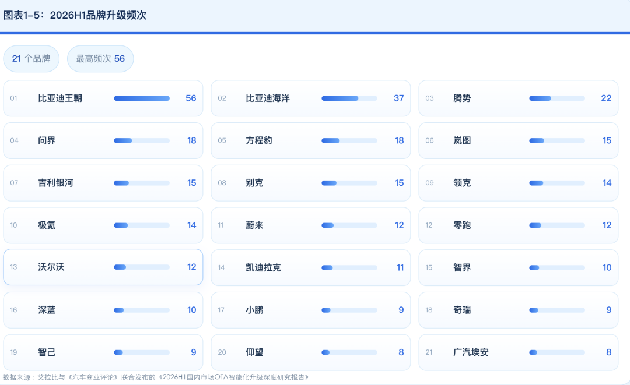Click the 仰望 brand name

tap(254, 352)
